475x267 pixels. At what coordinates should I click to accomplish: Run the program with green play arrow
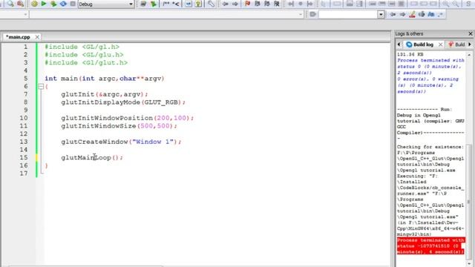click(44, 4)
